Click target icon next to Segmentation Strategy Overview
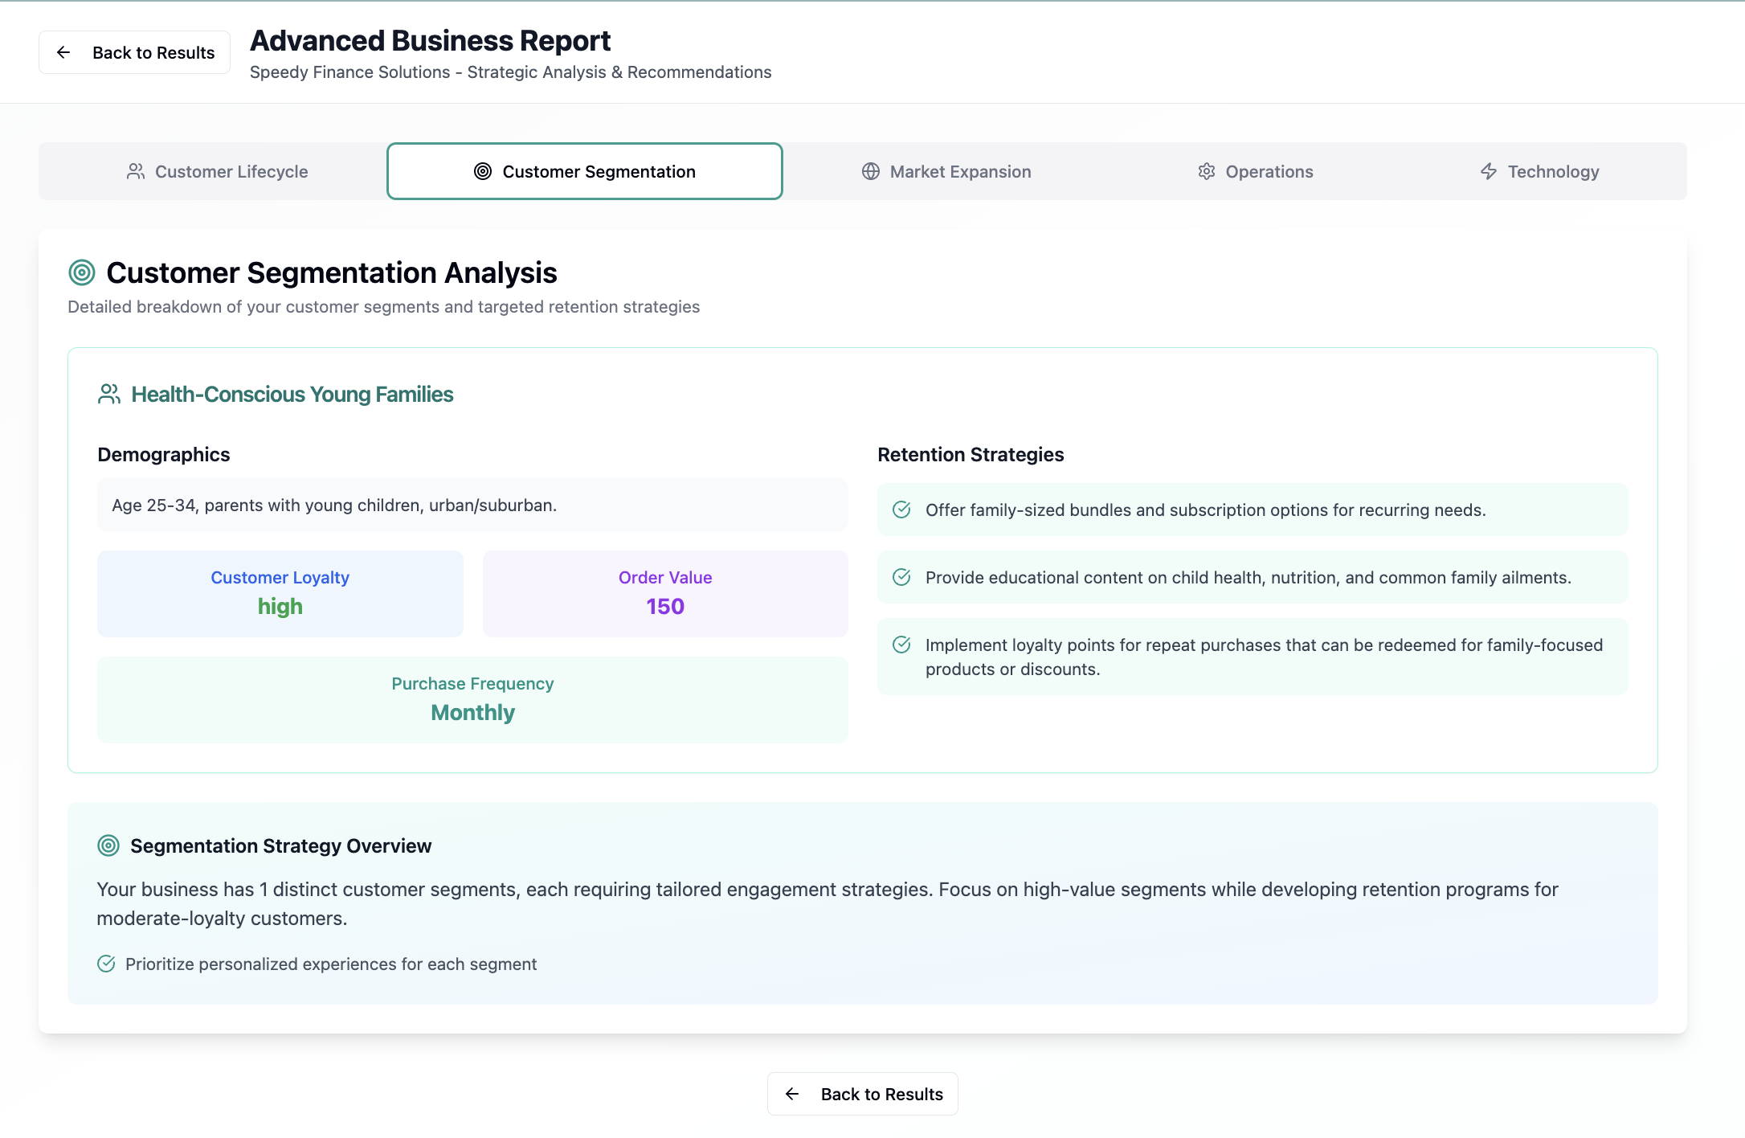The width and height of the screenshot is (1745, 1138). (108, 845)
